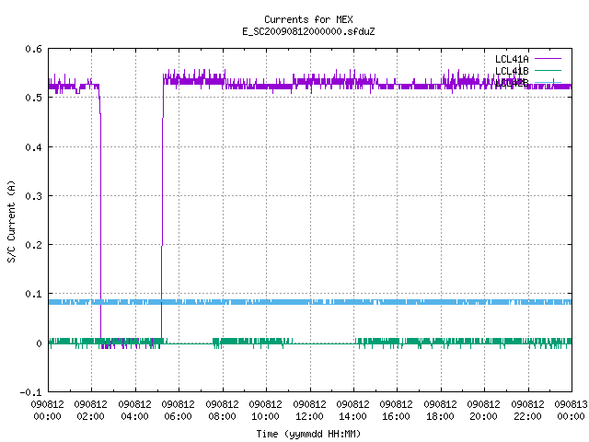Click the x-axis tick 090812 08:00
The image size is (589, 442).
[x=222, y=411]
